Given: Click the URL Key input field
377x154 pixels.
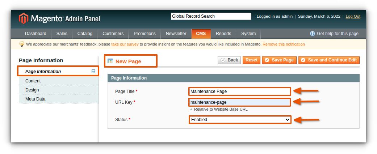Looking at the screenshot, I should 240,102.
